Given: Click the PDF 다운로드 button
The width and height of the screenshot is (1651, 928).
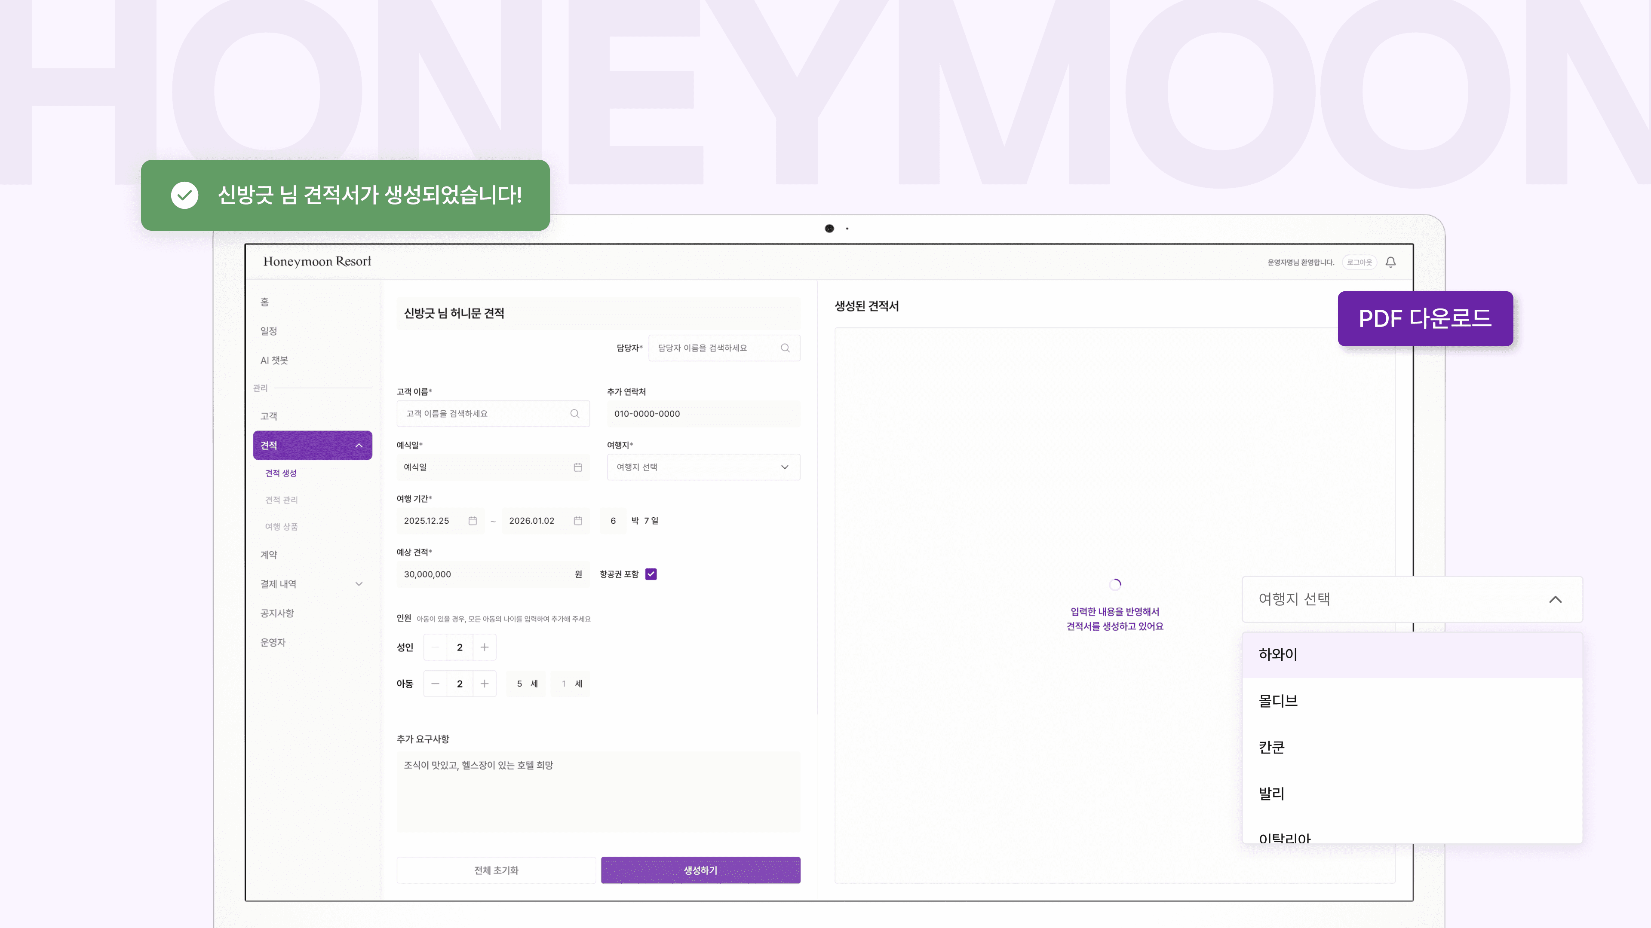Looking at the screenshot, I should 1425,318.
